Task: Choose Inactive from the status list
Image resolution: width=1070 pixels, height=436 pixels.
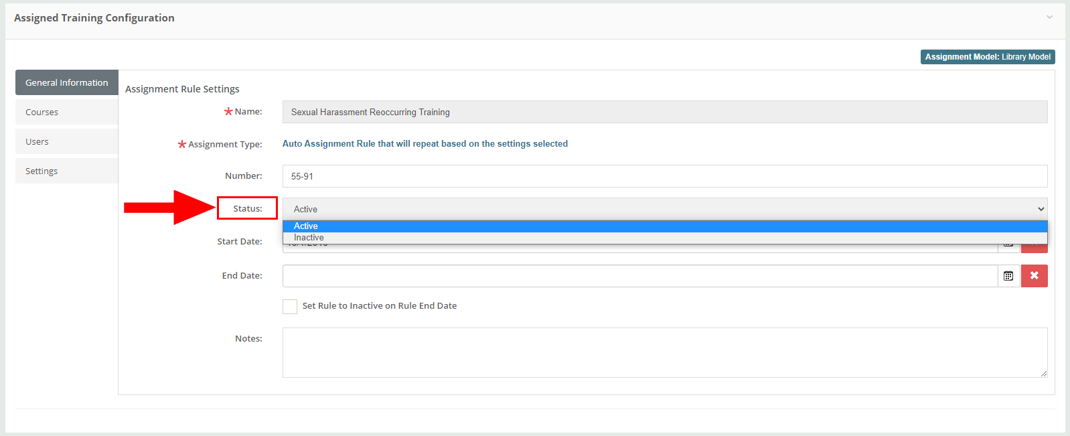Action: (665, 238)
